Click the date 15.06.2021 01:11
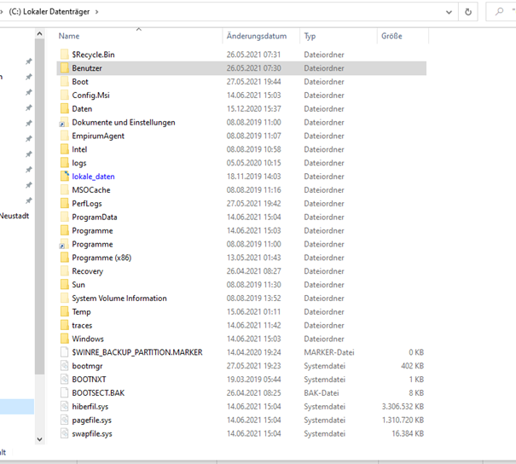 [253, 311]
